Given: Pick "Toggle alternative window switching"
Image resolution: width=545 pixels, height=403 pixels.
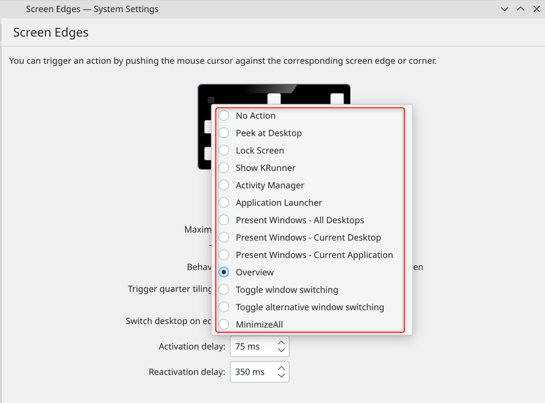Looking at the screenshot, I should 224,307.
